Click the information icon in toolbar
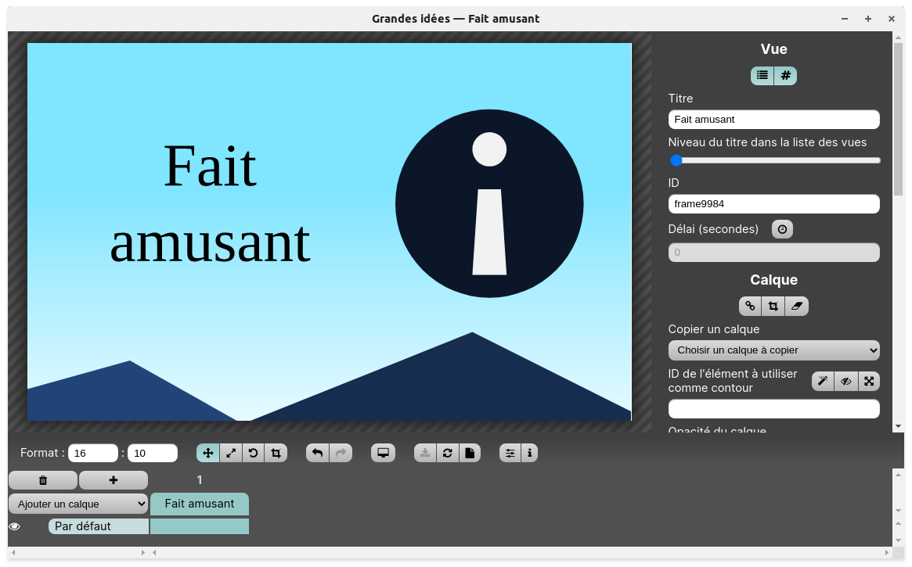 coord(530,453)
